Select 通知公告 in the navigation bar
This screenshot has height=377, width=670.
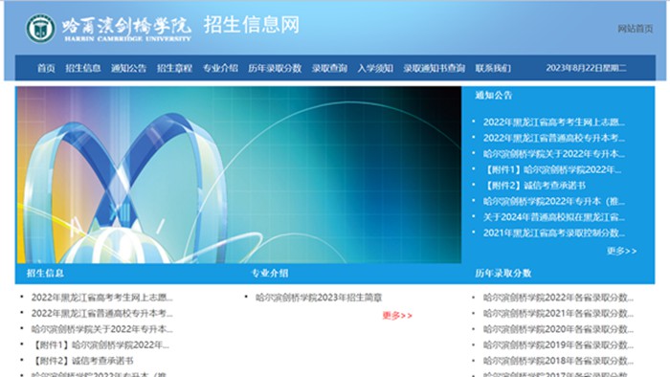[128, 68]
